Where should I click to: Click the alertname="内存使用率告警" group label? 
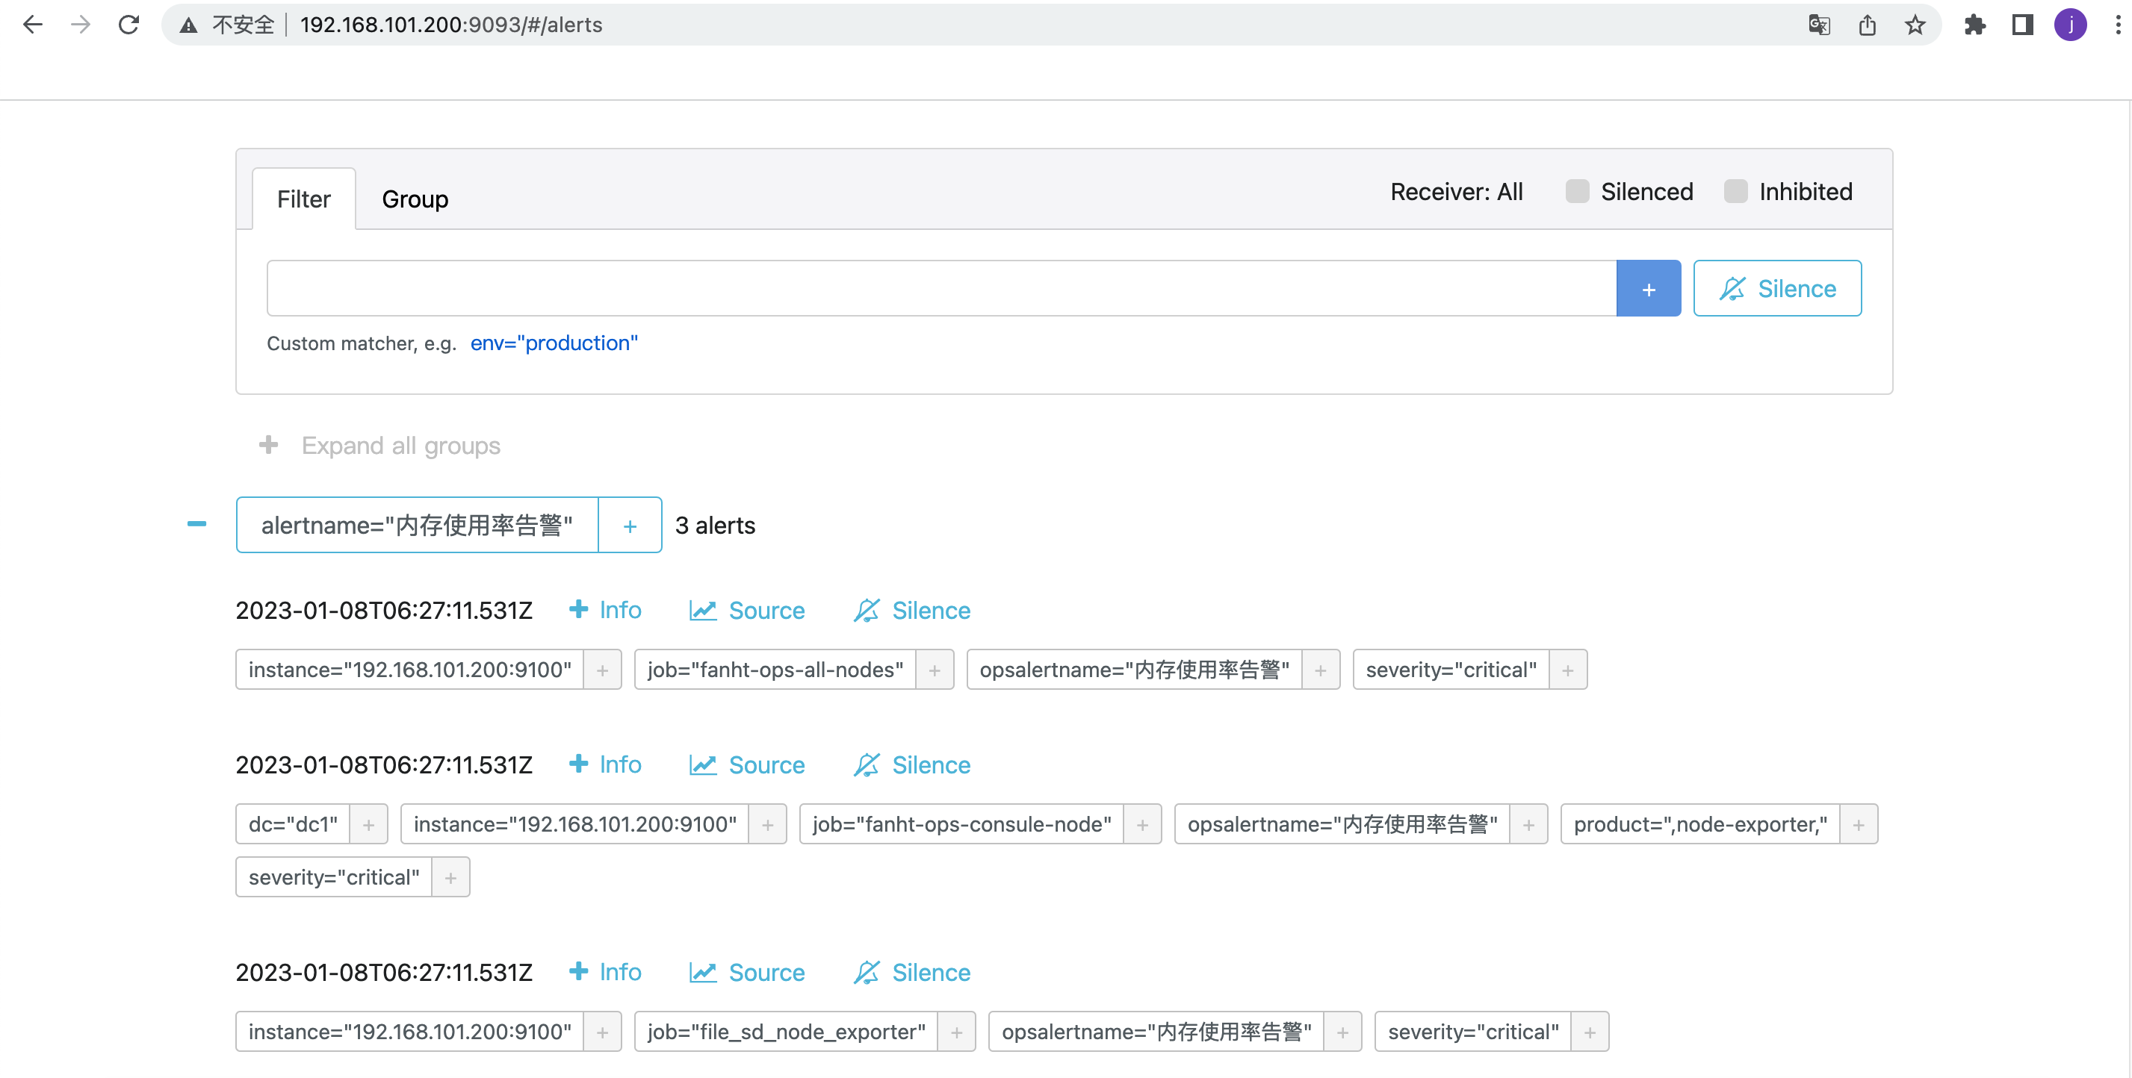tap(417, 525)
